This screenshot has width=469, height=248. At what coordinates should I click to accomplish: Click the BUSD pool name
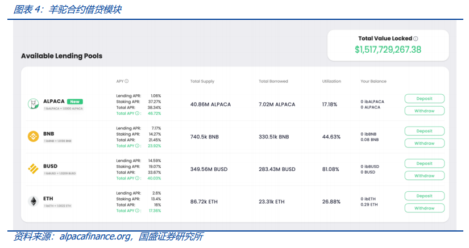click(x=50, y=166)
